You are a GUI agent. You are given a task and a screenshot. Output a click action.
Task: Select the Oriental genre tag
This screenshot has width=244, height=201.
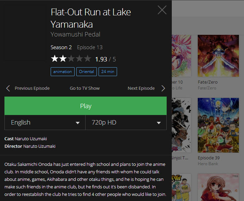[87, 72]
